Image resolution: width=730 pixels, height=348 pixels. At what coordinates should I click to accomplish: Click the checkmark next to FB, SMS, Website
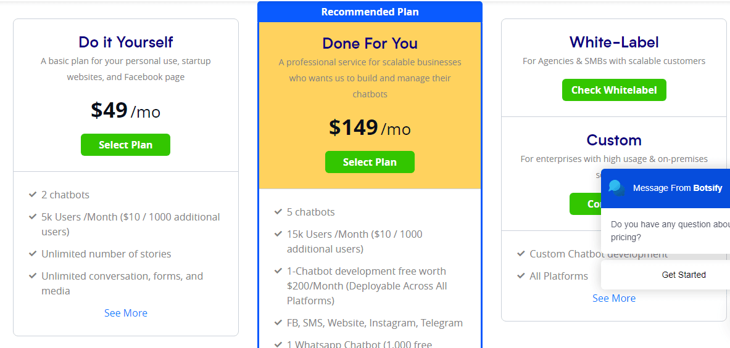(278, 323)
